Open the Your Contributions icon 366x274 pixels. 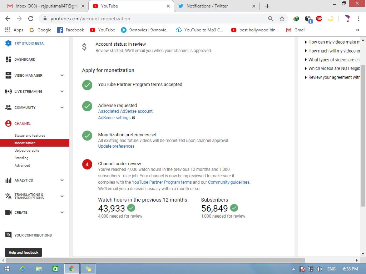(x=8, y=235)
